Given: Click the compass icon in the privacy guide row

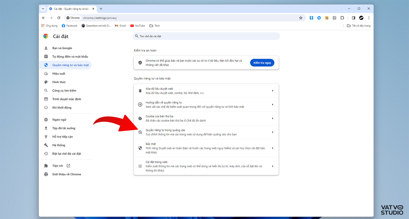Looking at the screenshot, I should click(140, 105).
